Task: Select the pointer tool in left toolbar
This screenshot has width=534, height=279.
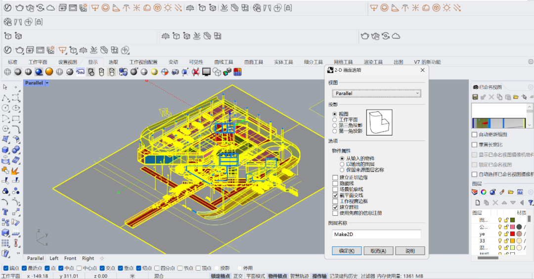Action: 5,87
